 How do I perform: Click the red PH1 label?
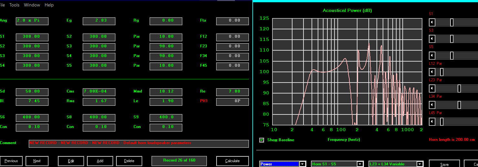[x=204, y=101]
